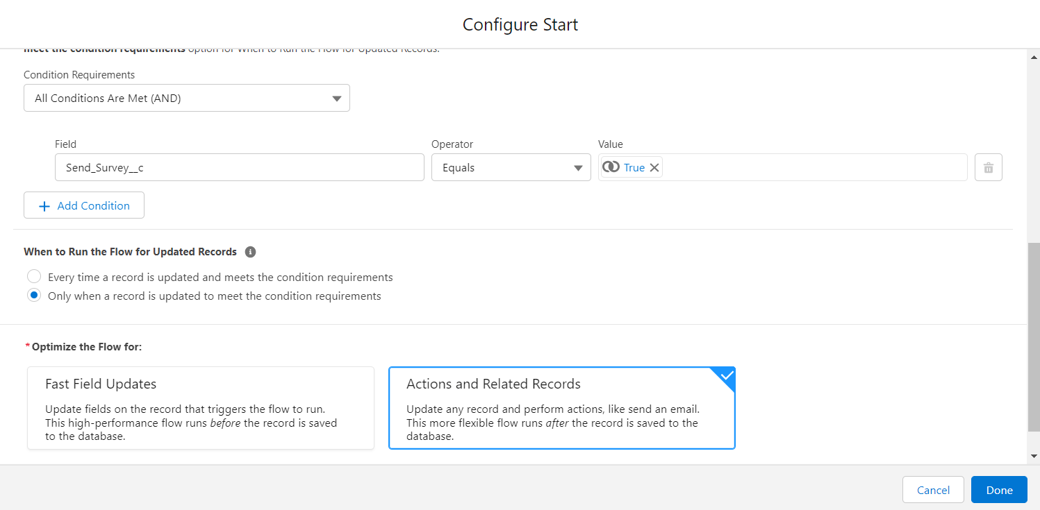Select Only when a record is updated option

34,295
